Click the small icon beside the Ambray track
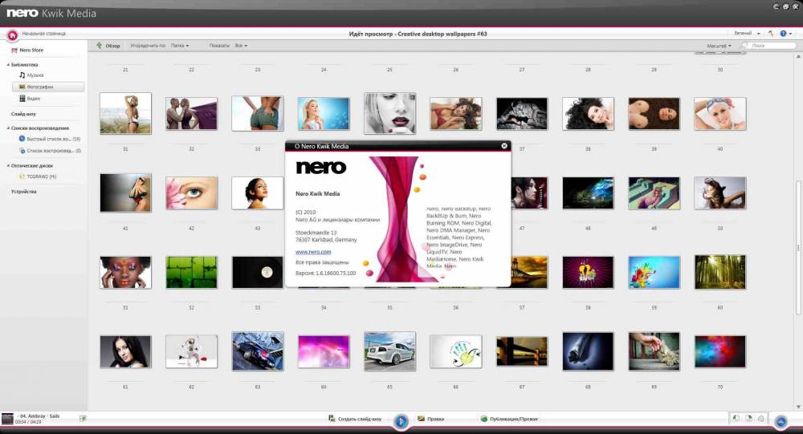803x434 pixels. [83, 419]
